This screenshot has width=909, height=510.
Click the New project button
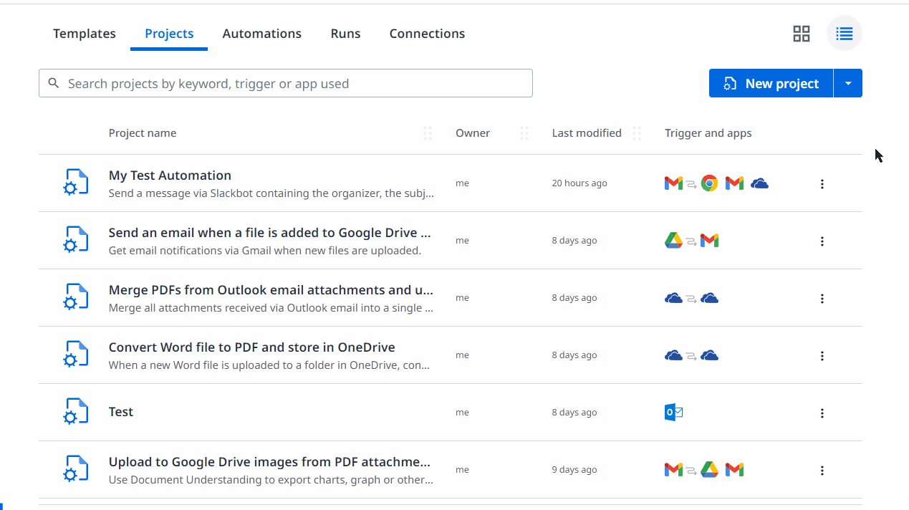point(771,83)
